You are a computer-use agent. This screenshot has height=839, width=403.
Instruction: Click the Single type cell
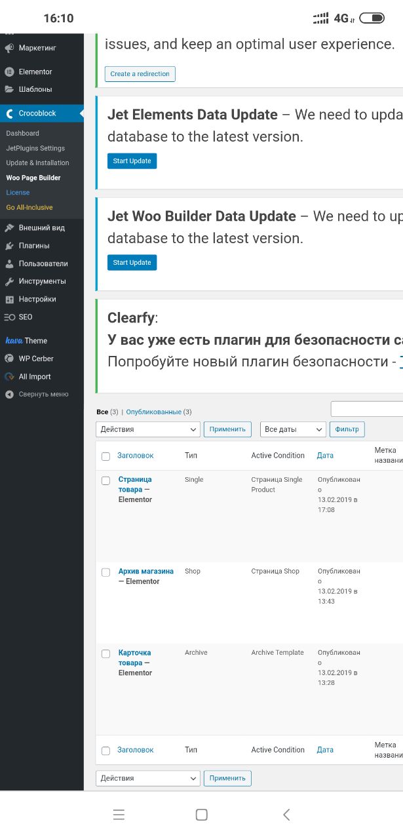pos(194,480)
